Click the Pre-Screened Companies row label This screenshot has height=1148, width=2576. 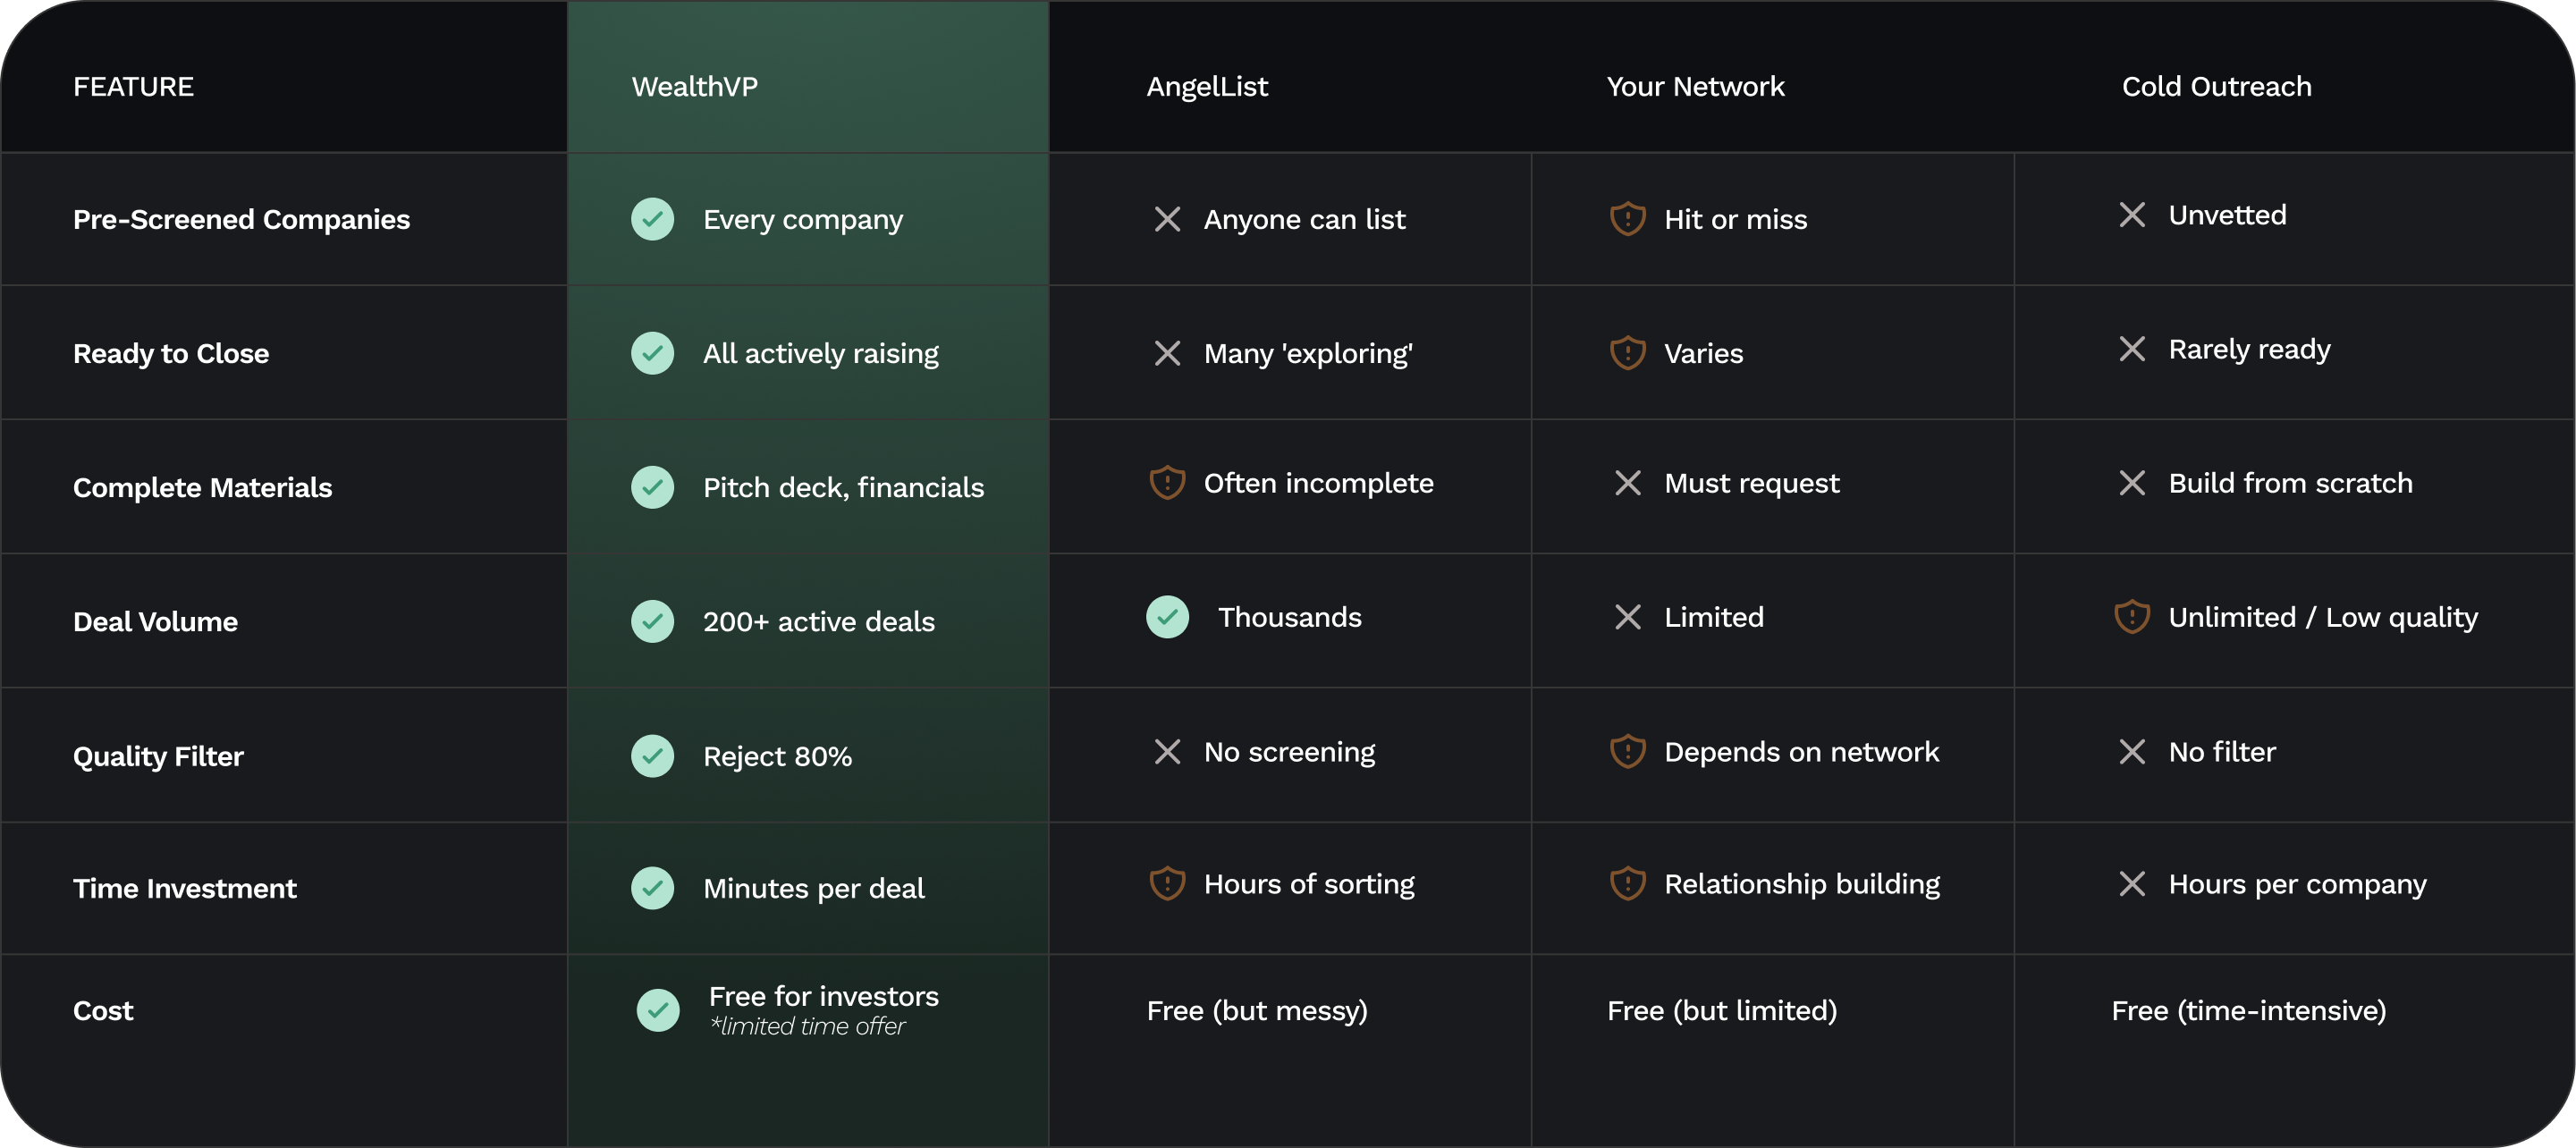(x=241, y=219)
